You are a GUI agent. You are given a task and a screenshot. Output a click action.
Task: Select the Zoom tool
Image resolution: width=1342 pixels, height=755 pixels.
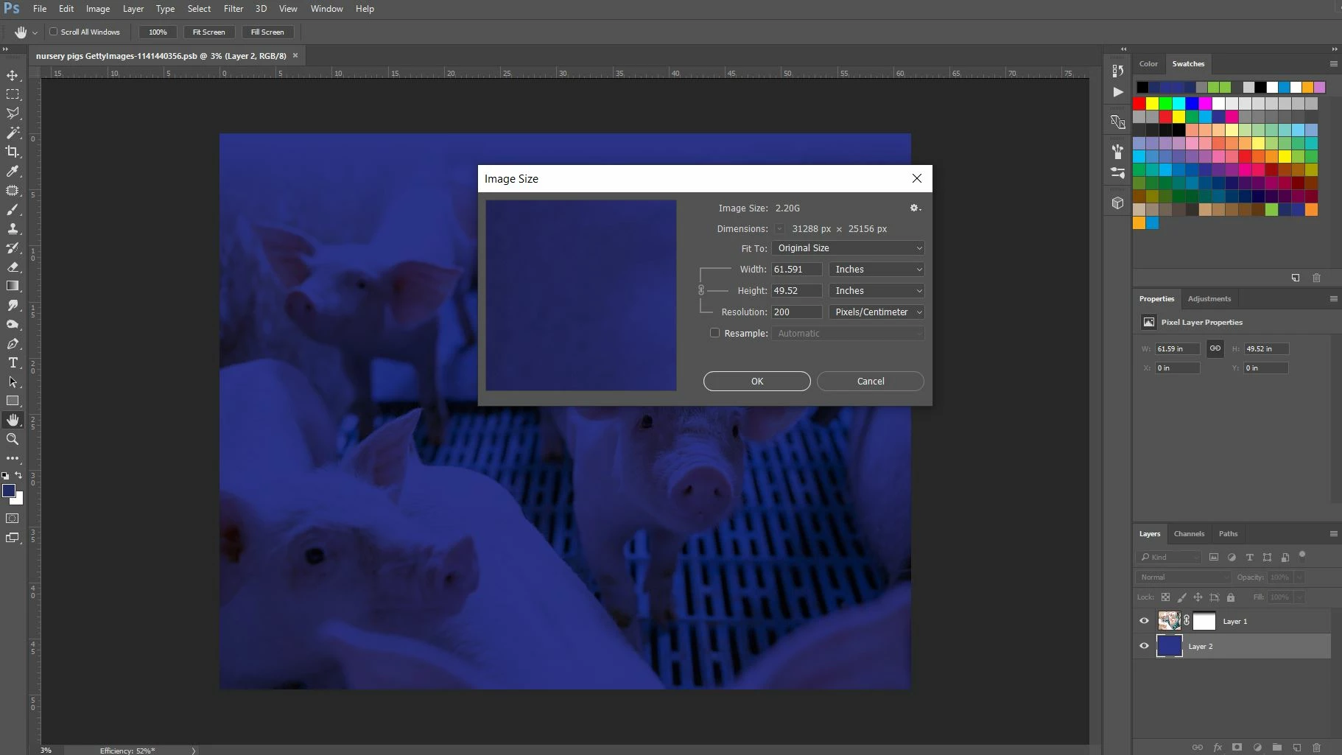[13, 439]
